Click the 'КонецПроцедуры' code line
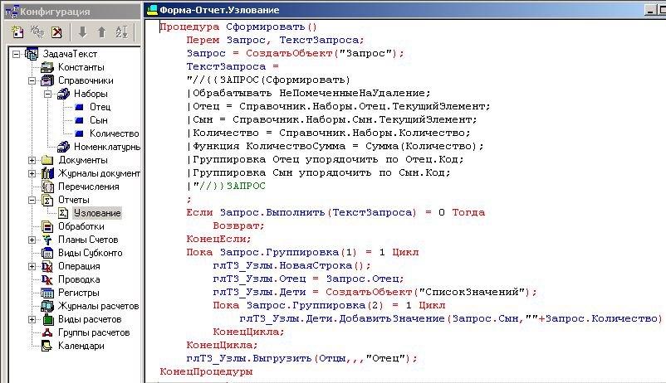The height and width of the screenshot is (383, 666). 206,371
